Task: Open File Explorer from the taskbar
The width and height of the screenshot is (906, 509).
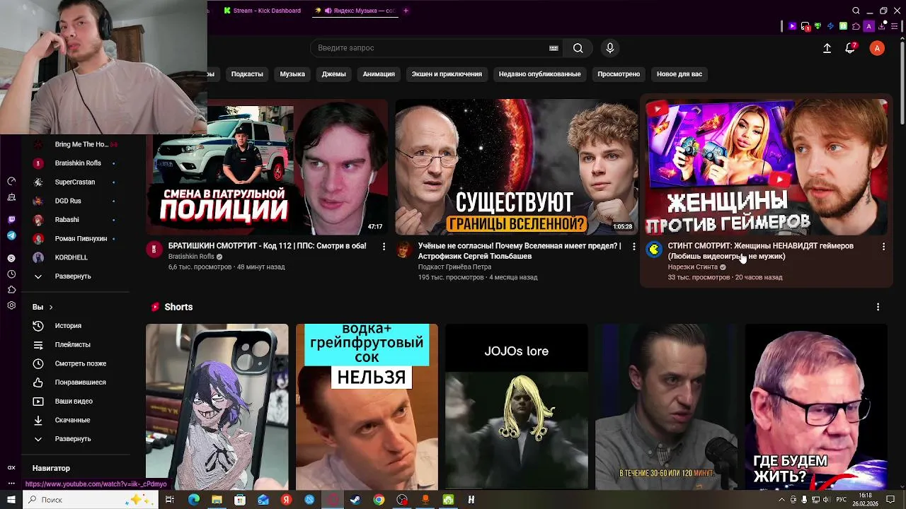Action: (x=217, y=500)
